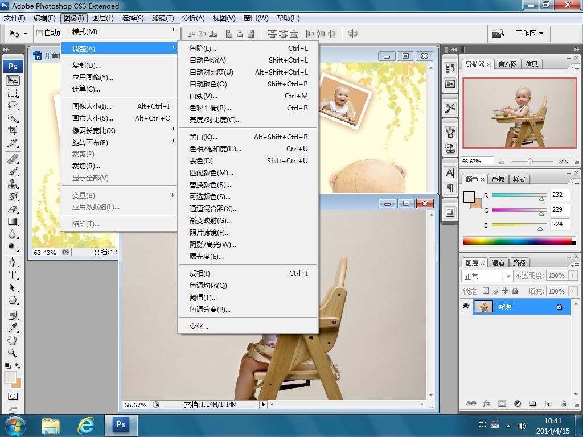Select the Spot Healing Brush tool
This screenshot has height=437, width=583.
(13, 159)
